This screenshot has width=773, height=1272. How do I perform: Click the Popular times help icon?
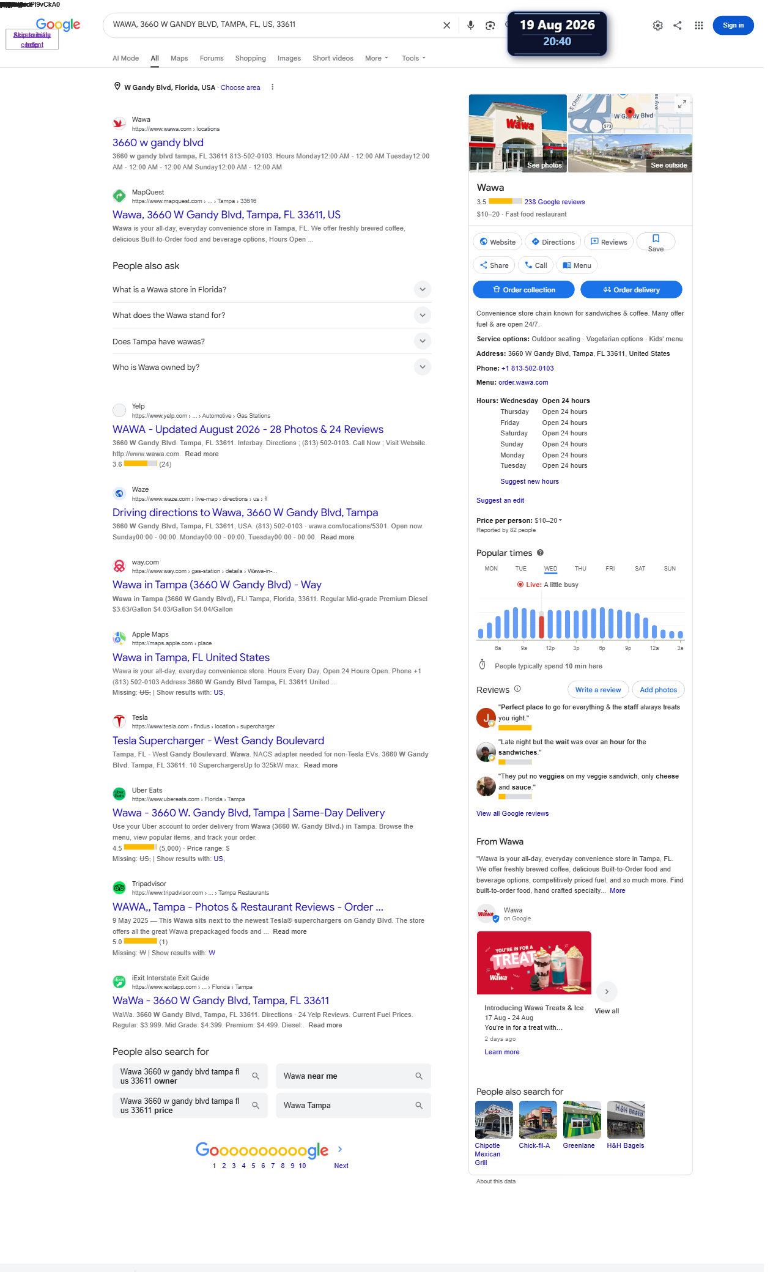540,553
